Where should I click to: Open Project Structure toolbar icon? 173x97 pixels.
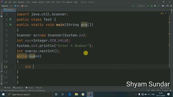[163, 6]
